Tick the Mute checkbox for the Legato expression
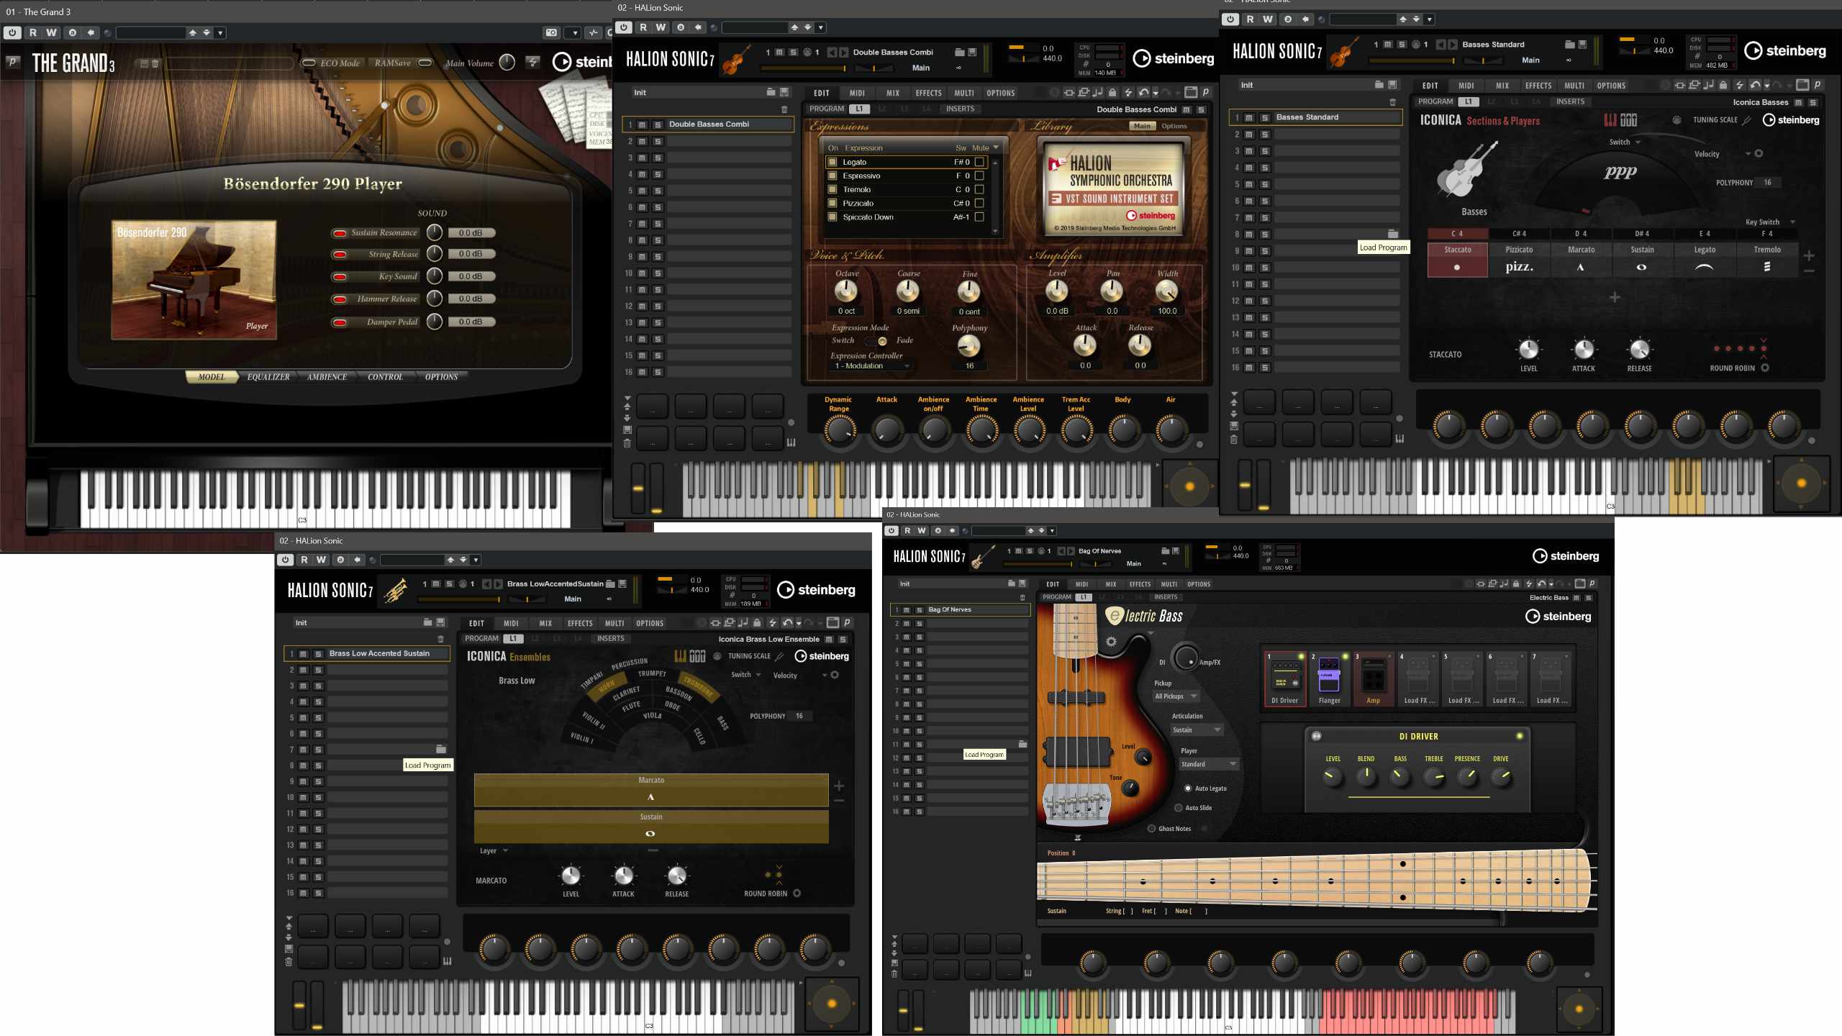The width and height of the screenshot is (1842, 1036). tap(979, 162)
